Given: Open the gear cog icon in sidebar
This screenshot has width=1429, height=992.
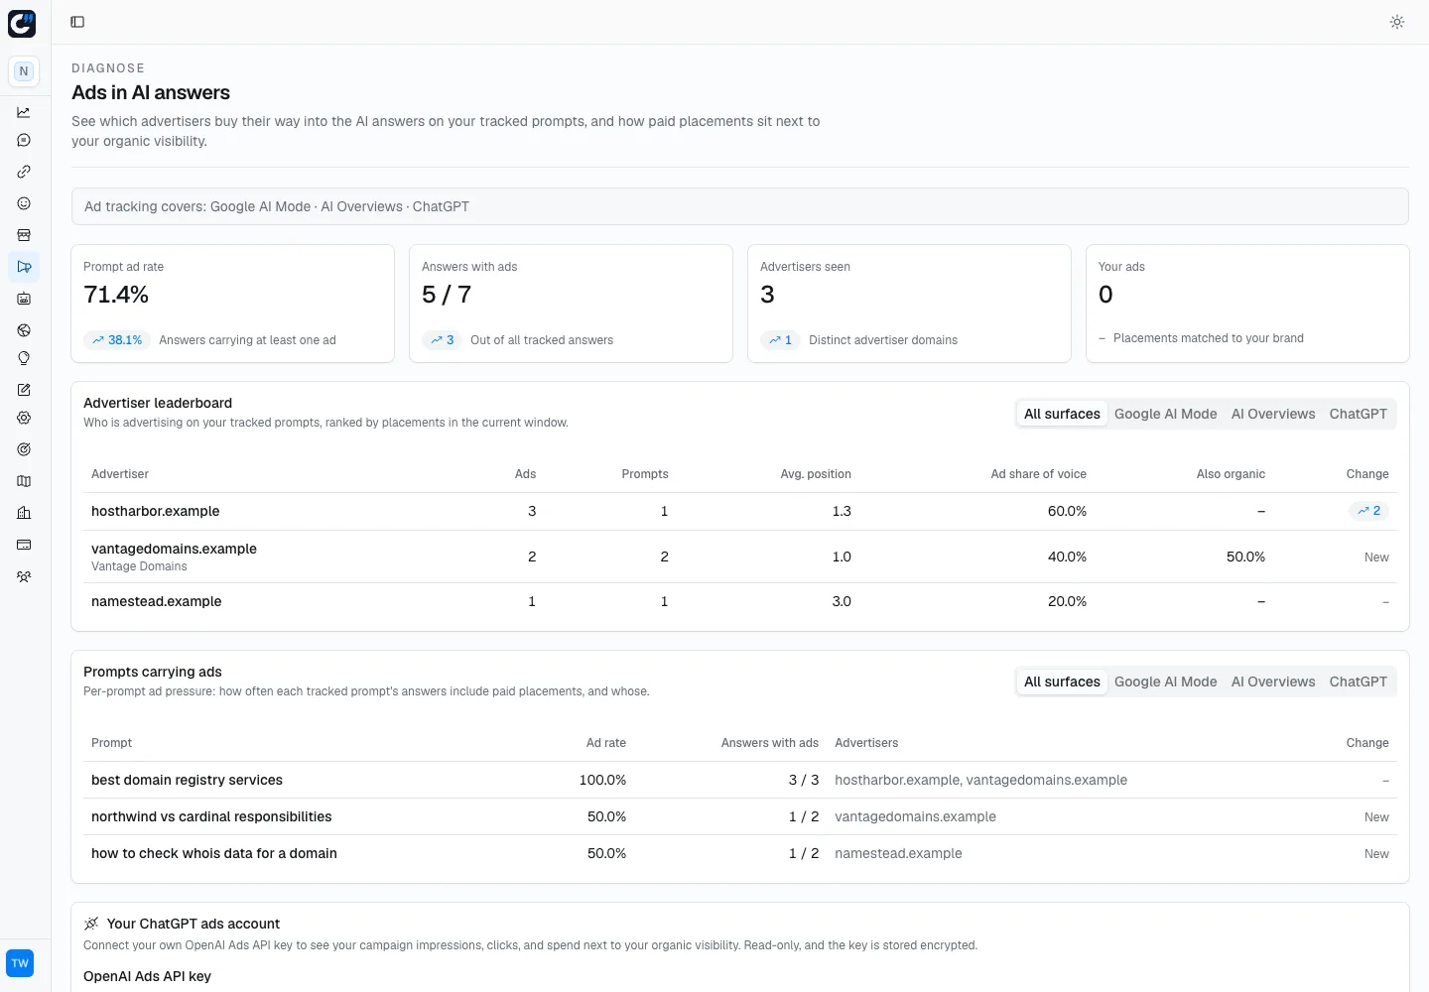Looking at the screenshot, I should (24, 418).
